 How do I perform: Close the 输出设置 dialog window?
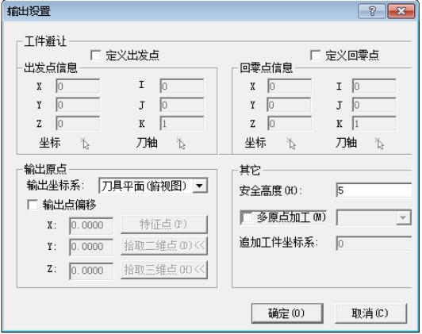401,11
